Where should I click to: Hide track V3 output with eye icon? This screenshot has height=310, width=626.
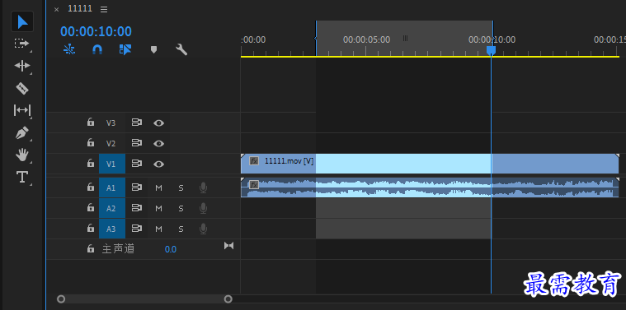[159, 123]
